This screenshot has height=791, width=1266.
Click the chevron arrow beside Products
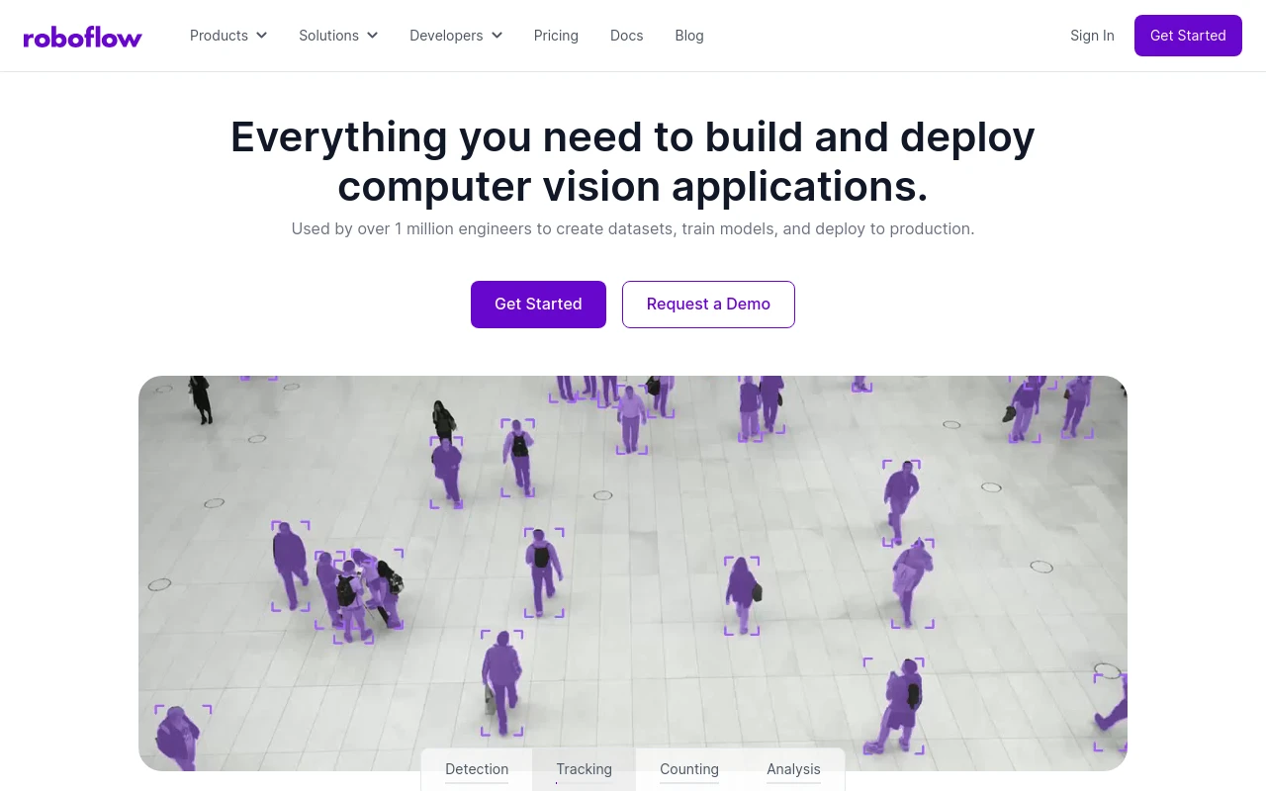262,36
